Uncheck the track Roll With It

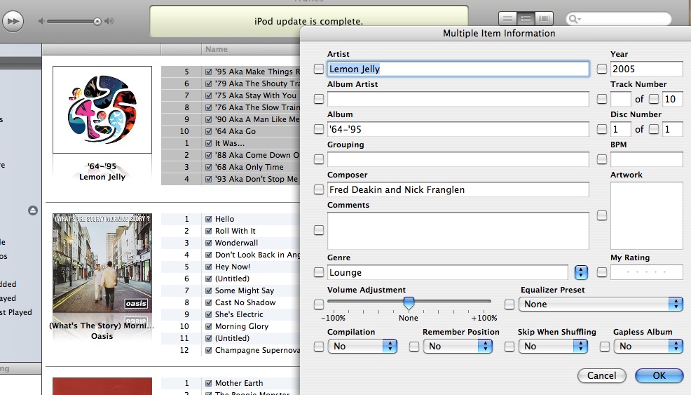pyautogui.click(x=208, y=231)
